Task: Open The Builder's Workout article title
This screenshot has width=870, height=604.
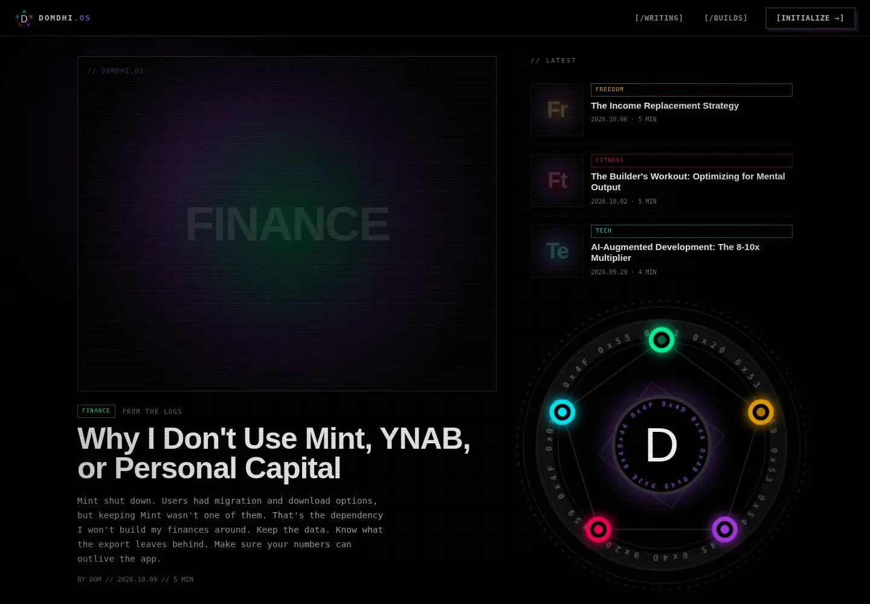Action: [688, 182]
